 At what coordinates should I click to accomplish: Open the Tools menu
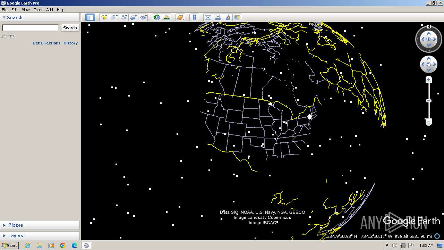[x=38, y=10]
